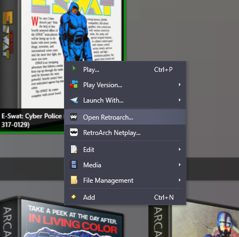Screen dimensions: 239x237
Task: Click the File Management folder icon
Action: [74, 180]
